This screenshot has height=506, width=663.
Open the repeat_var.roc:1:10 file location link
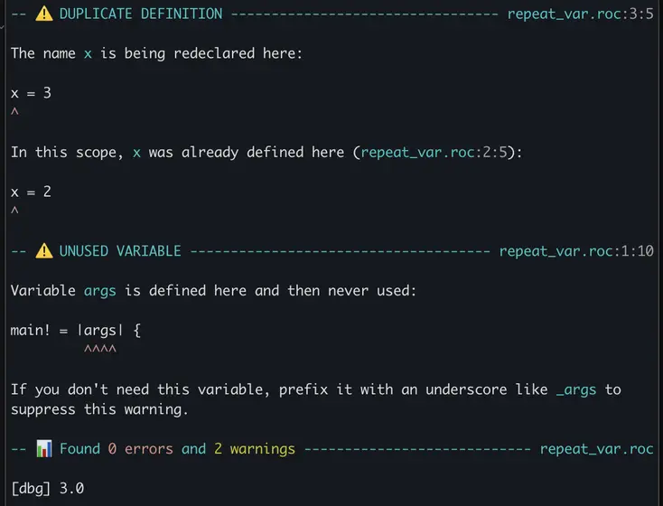pos(576,251)
